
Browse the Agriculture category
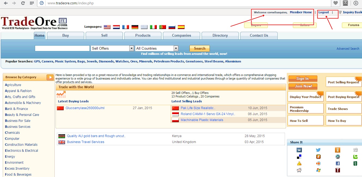[x=13, y=85]
